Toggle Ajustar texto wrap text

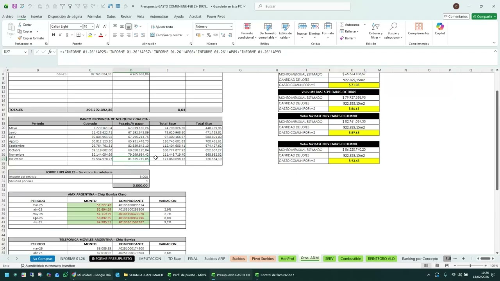click(162, 27)
